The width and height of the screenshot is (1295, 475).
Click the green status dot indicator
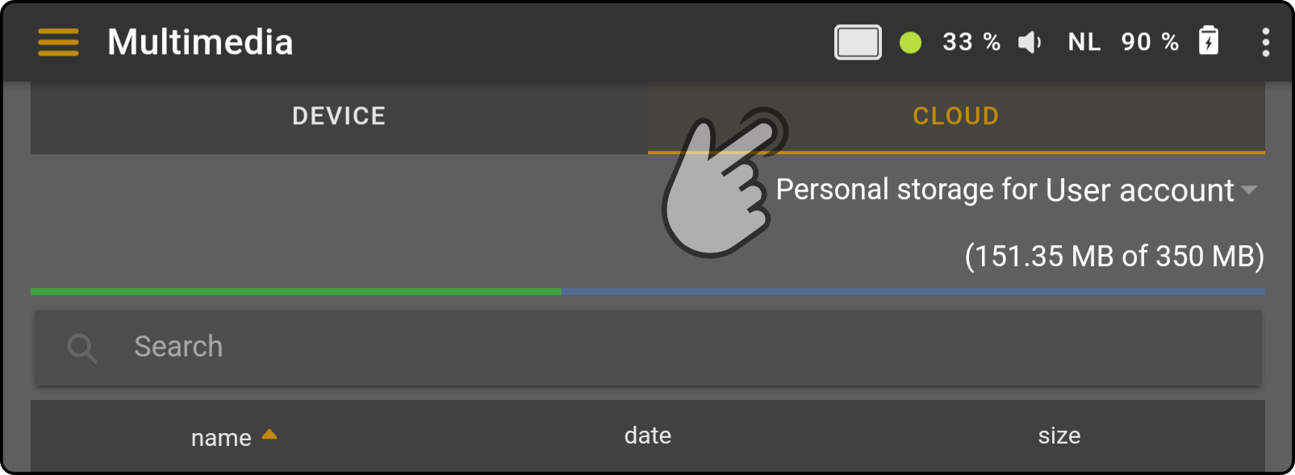click(x=910, y=42)
